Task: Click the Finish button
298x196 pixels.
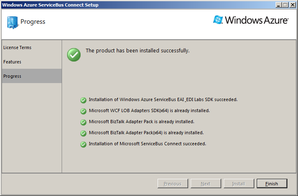Action: pyautogui.click(x=272, y=183)
